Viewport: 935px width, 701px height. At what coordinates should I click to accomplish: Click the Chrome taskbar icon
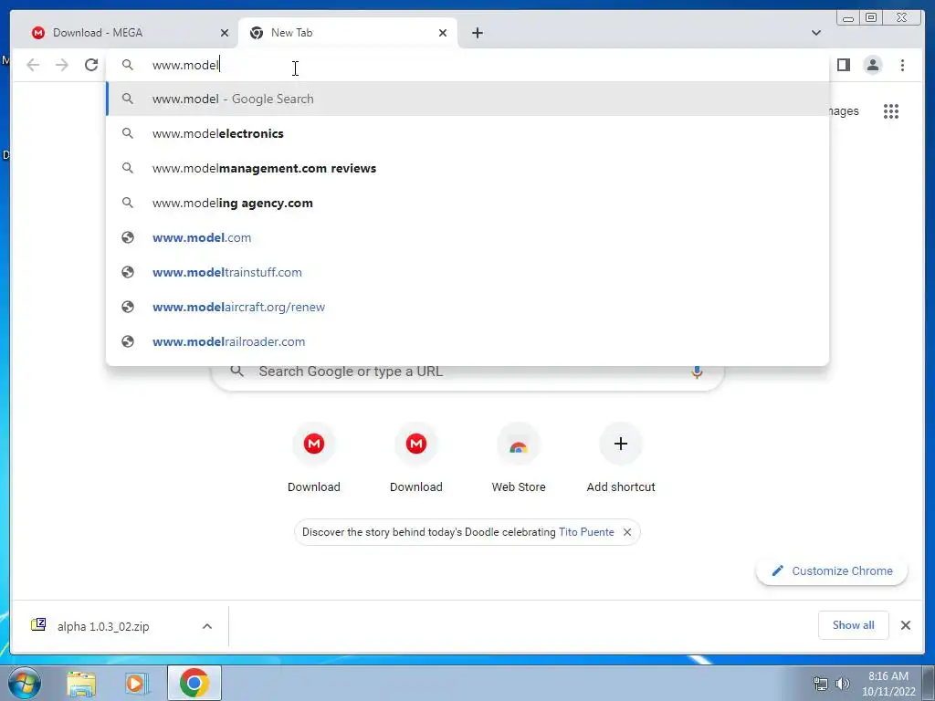click(x=194, y=683)
